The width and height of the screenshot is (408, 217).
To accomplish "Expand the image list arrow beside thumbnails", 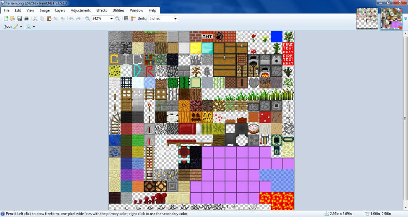I will [x=405, y=19].
